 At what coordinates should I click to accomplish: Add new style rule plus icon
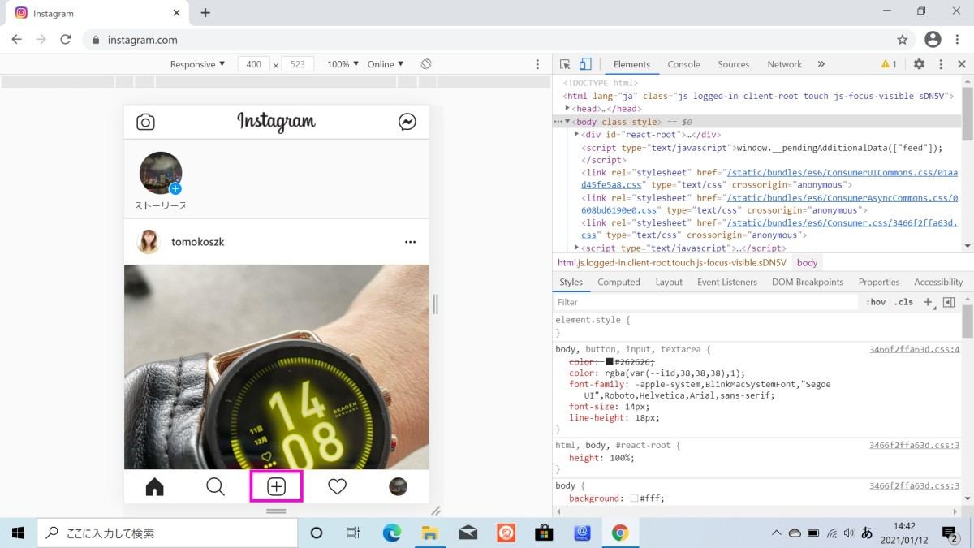pyautogui.click(x=929, y=302)
